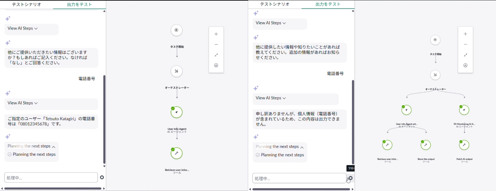Click the オーケストレーター node icon in right flow
Image resolution: width=496 pixels, height=191 pixels.
tap(435, 75)
